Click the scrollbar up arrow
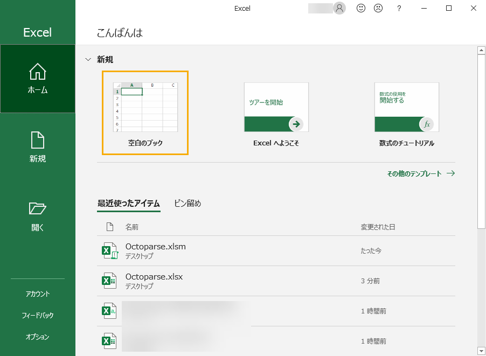 [481, 50]
